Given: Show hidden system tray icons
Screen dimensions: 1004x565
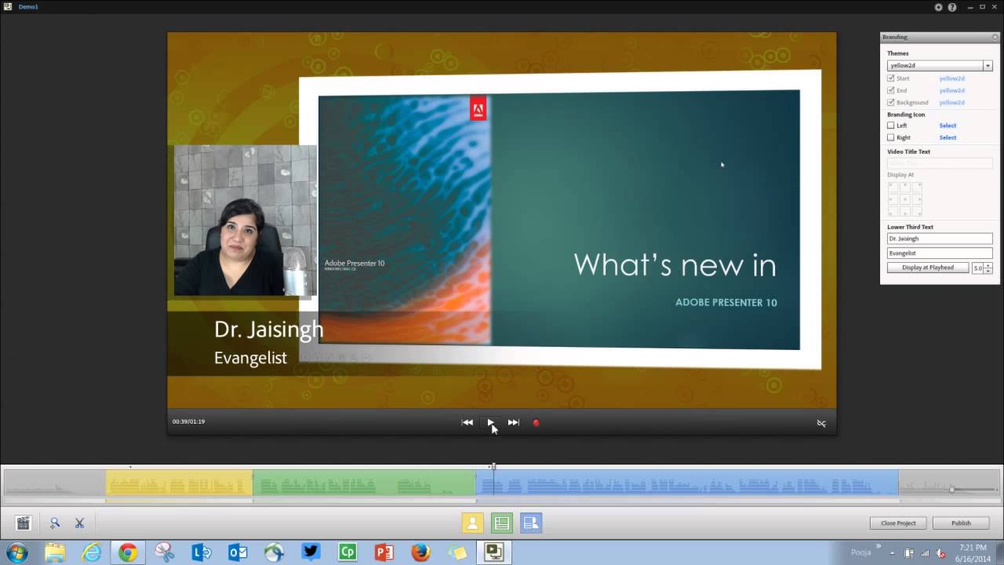Looking at the screenshot, I should 892,553.
